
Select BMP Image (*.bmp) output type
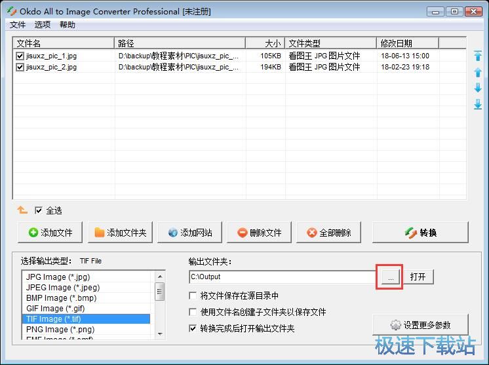tap(86, 298)
